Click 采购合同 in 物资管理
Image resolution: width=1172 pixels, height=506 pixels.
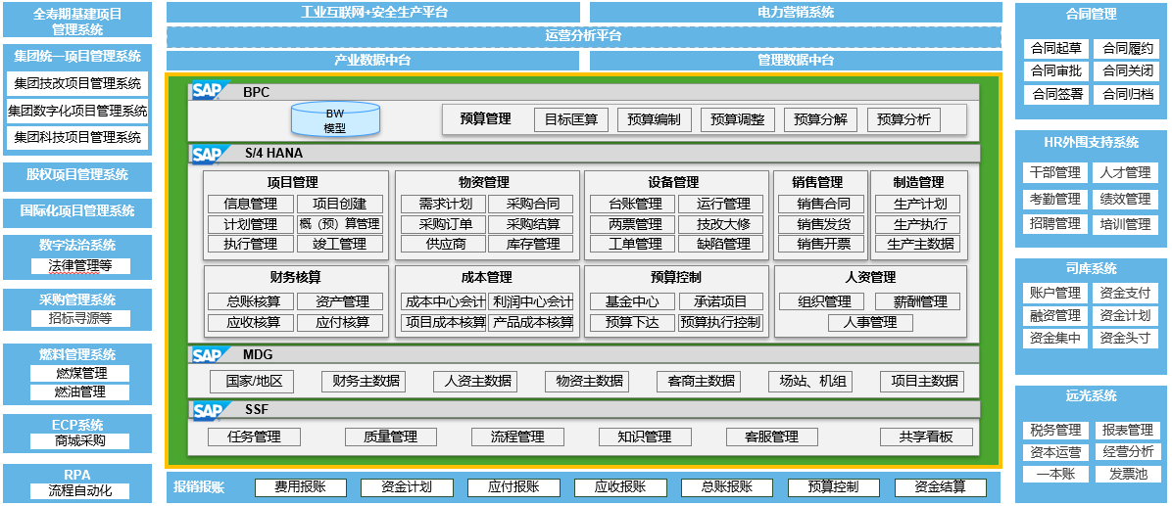[533, 204]
